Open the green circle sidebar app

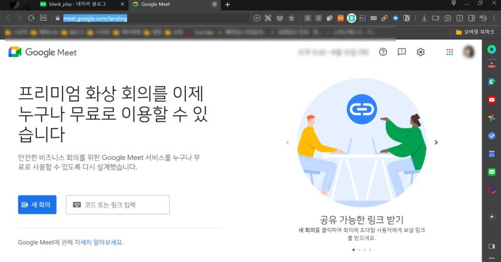pos(492,50)
